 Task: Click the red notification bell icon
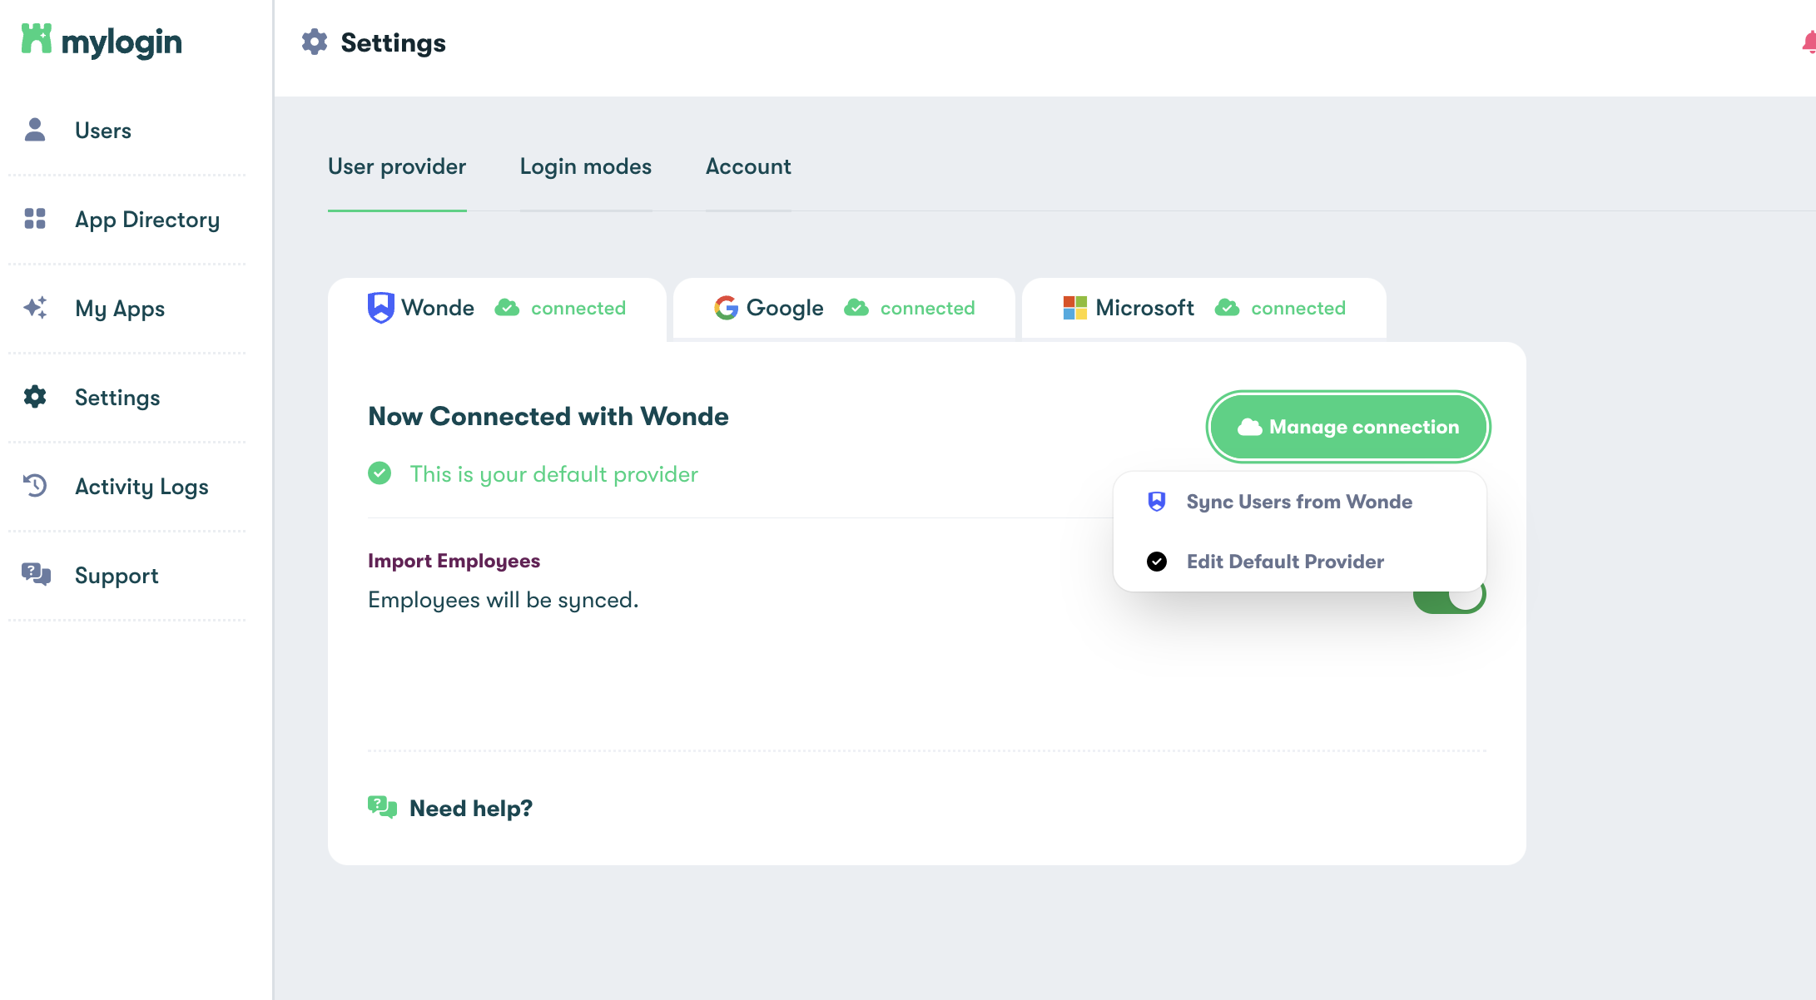(1809, 42)
